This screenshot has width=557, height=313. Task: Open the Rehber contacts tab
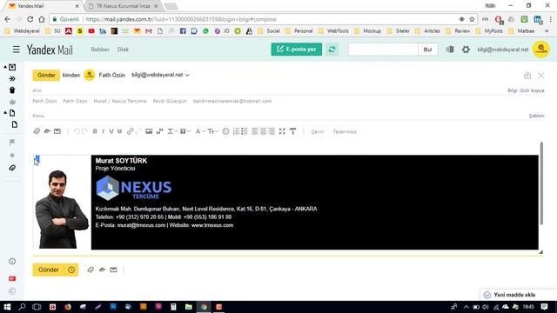click(x=100, y=50)
